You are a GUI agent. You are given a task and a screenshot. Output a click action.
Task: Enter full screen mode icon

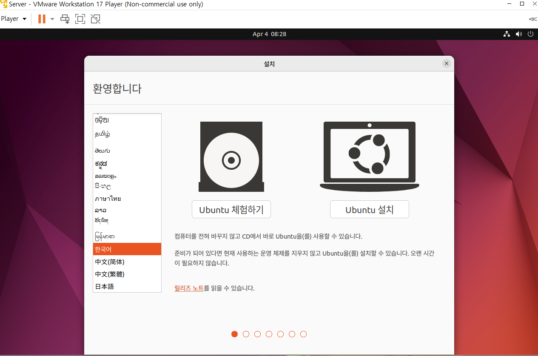click(80, 19)
